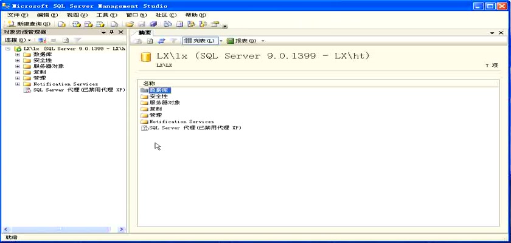Click the Save All icon
This screenshot has height=243, width=511.
[153, 24]
